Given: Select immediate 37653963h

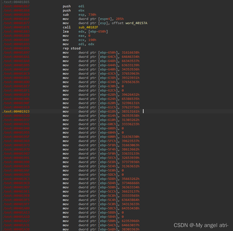Looking at the screenshot, I should (x=131, y=74).
